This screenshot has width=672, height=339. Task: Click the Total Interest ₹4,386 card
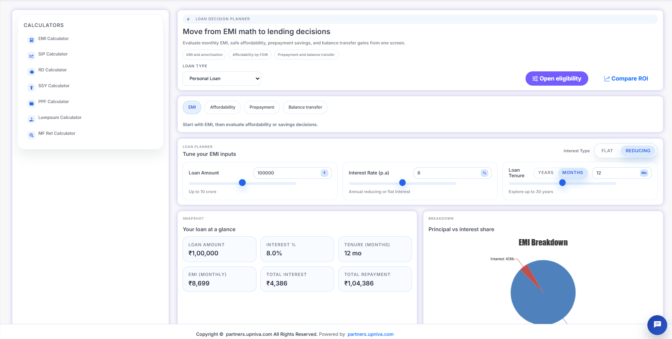[297, 279]
